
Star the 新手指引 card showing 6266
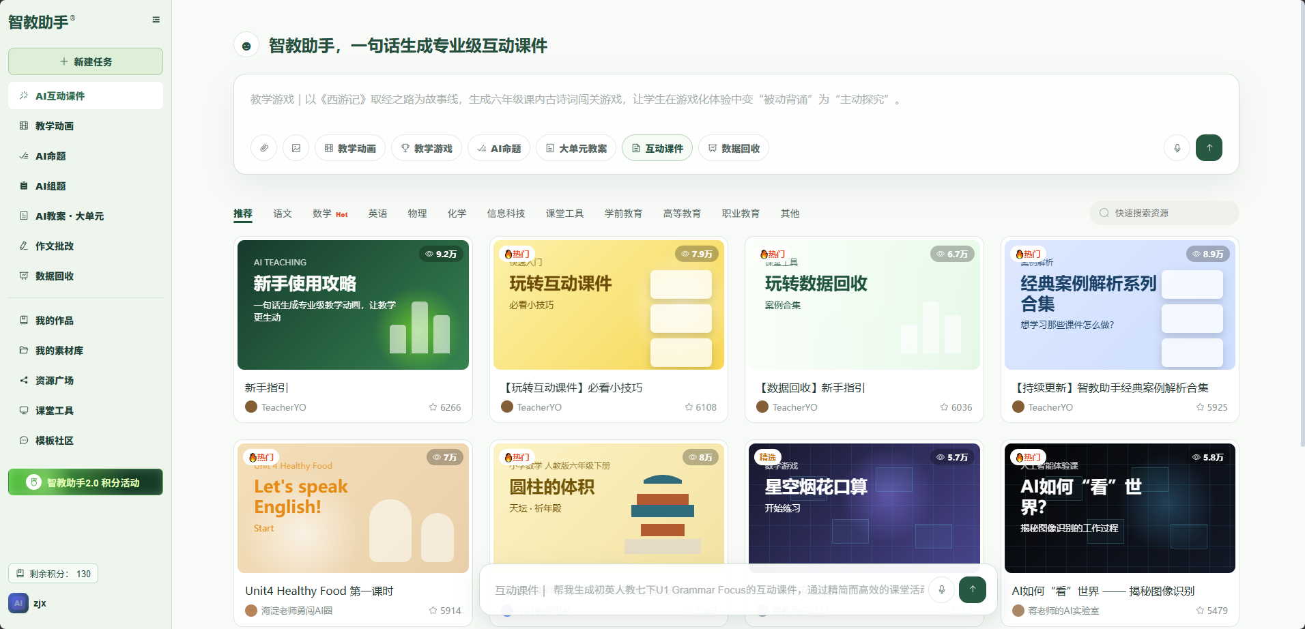pos(433,407)
